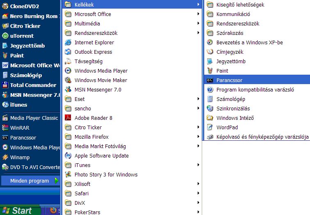Viewport: 310px width, 215px height.
Task: Click the Windows Media Player icon in programs list
Action: 68,71
